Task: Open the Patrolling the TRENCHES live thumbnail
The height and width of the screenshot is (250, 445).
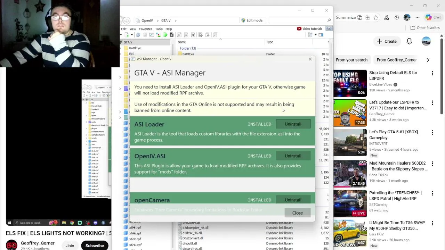Action: click(x=350, y=203)
